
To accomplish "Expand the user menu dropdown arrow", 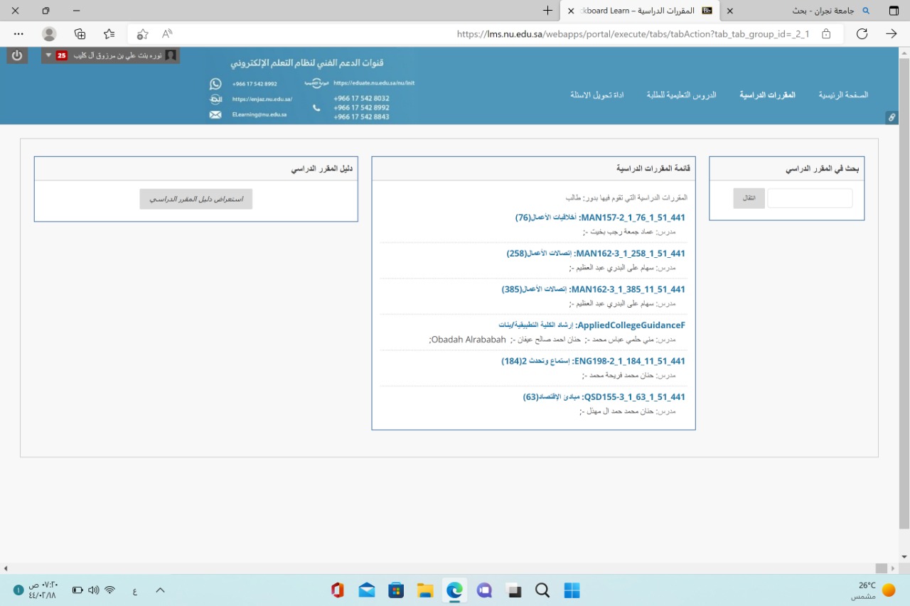I will [48, 55].
